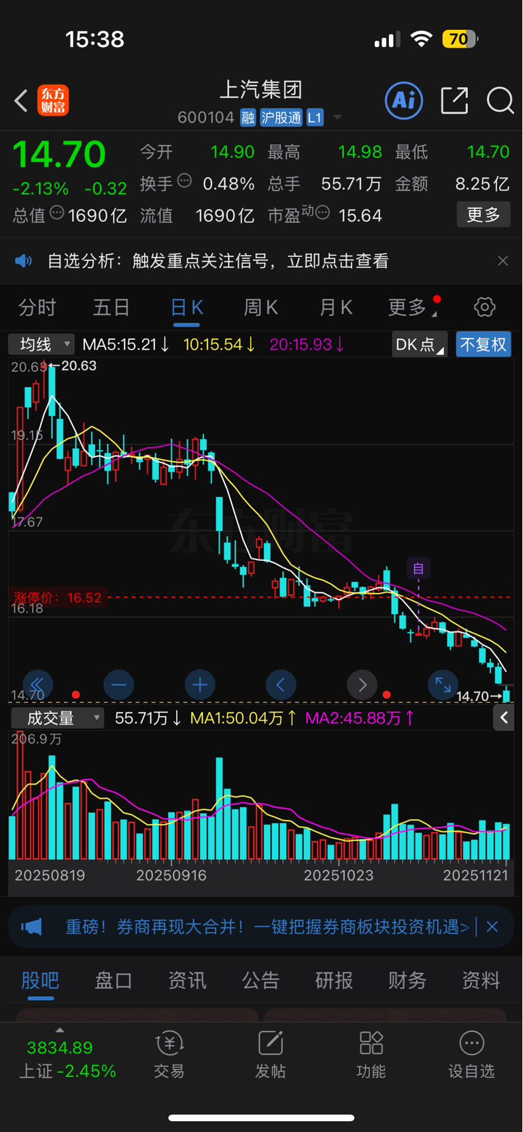Select the 股吧 tab

click(x=40, y=980)
